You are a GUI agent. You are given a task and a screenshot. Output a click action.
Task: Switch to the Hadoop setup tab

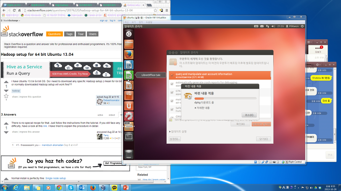coord(134,5)
